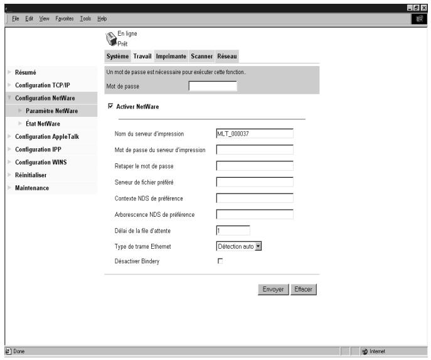Viewport: 431px width, 360px height.
Task: Open Configuration WINS in sidebar
Action: pos(41,162)
